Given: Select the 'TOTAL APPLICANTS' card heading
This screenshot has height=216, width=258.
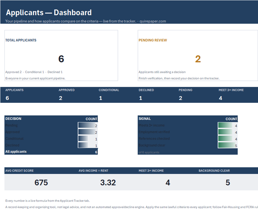Looking at the screenshot, I should pos(21,40).
